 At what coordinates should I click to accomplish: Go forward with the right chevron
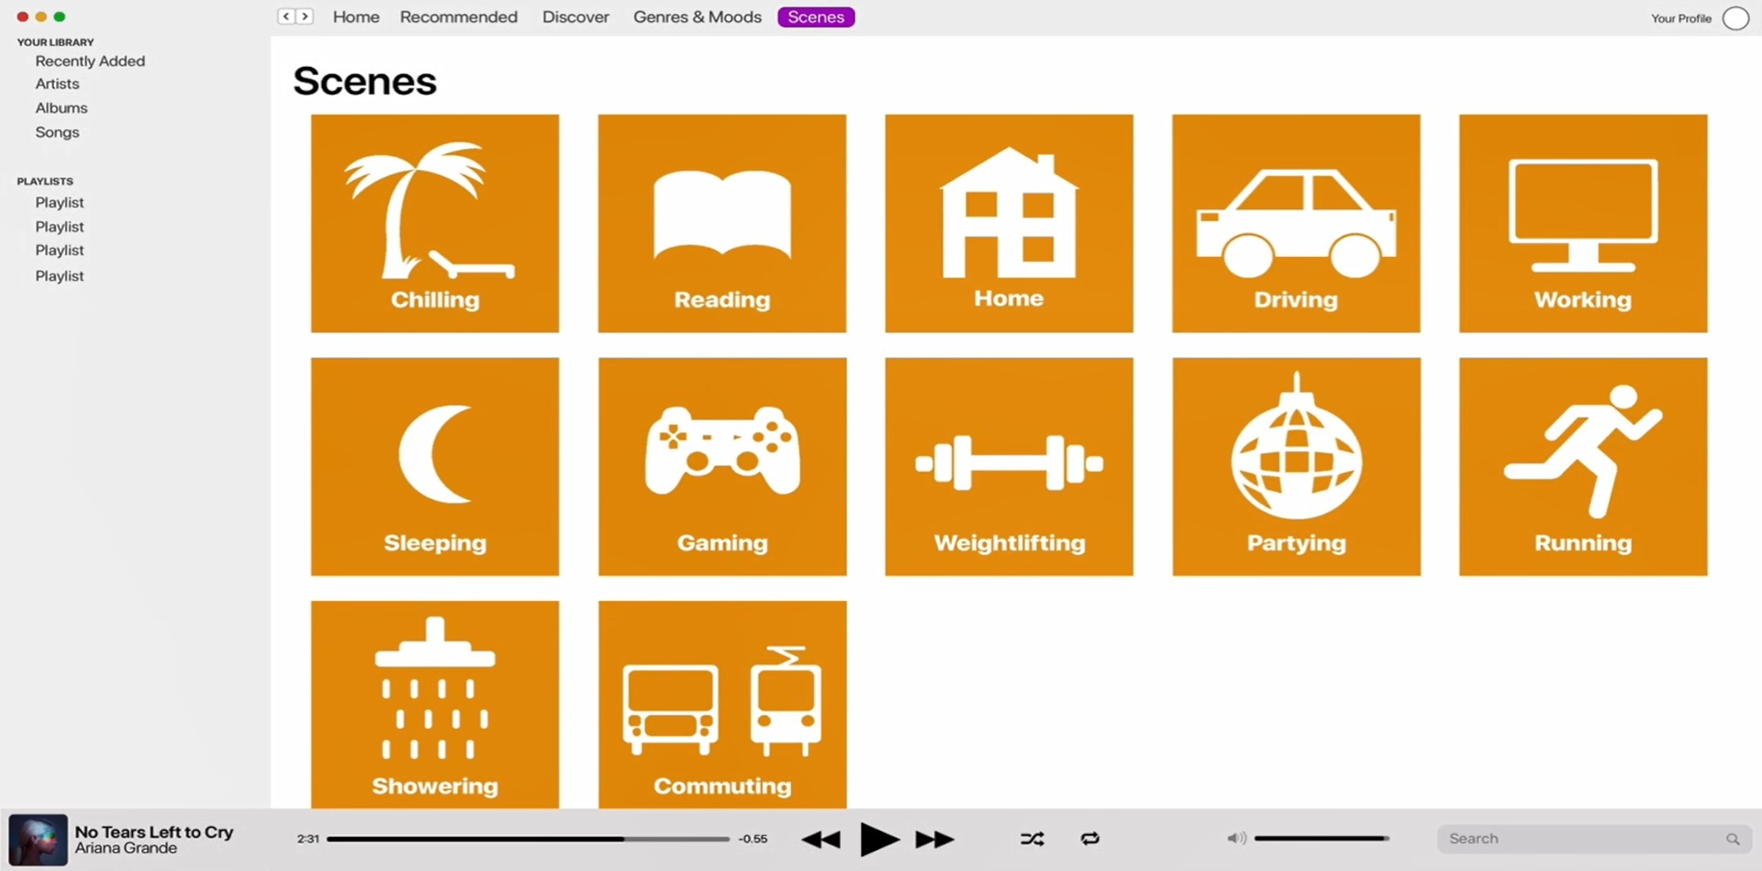(x=305, y=17)
